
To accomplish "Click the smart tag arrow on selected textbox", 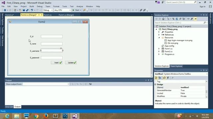I will pos(61,48).
